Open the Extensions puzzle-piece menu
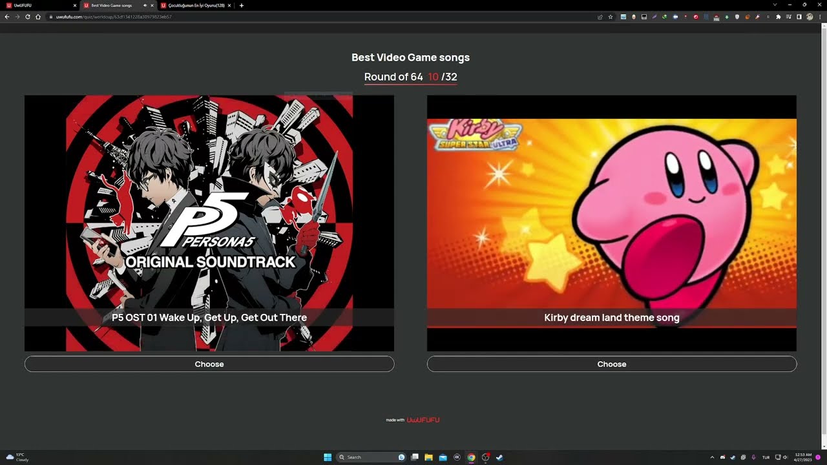Viewport: 827px width, 465px height. (x=779, y=17)
